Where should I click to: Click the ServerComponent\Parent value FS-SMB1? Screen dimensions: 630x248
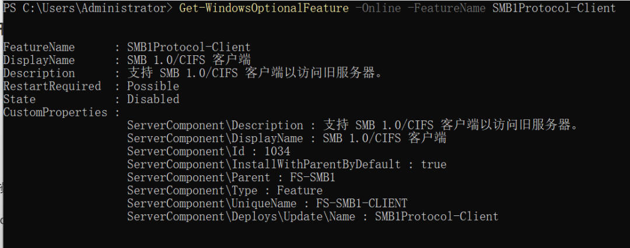point(313,178)
